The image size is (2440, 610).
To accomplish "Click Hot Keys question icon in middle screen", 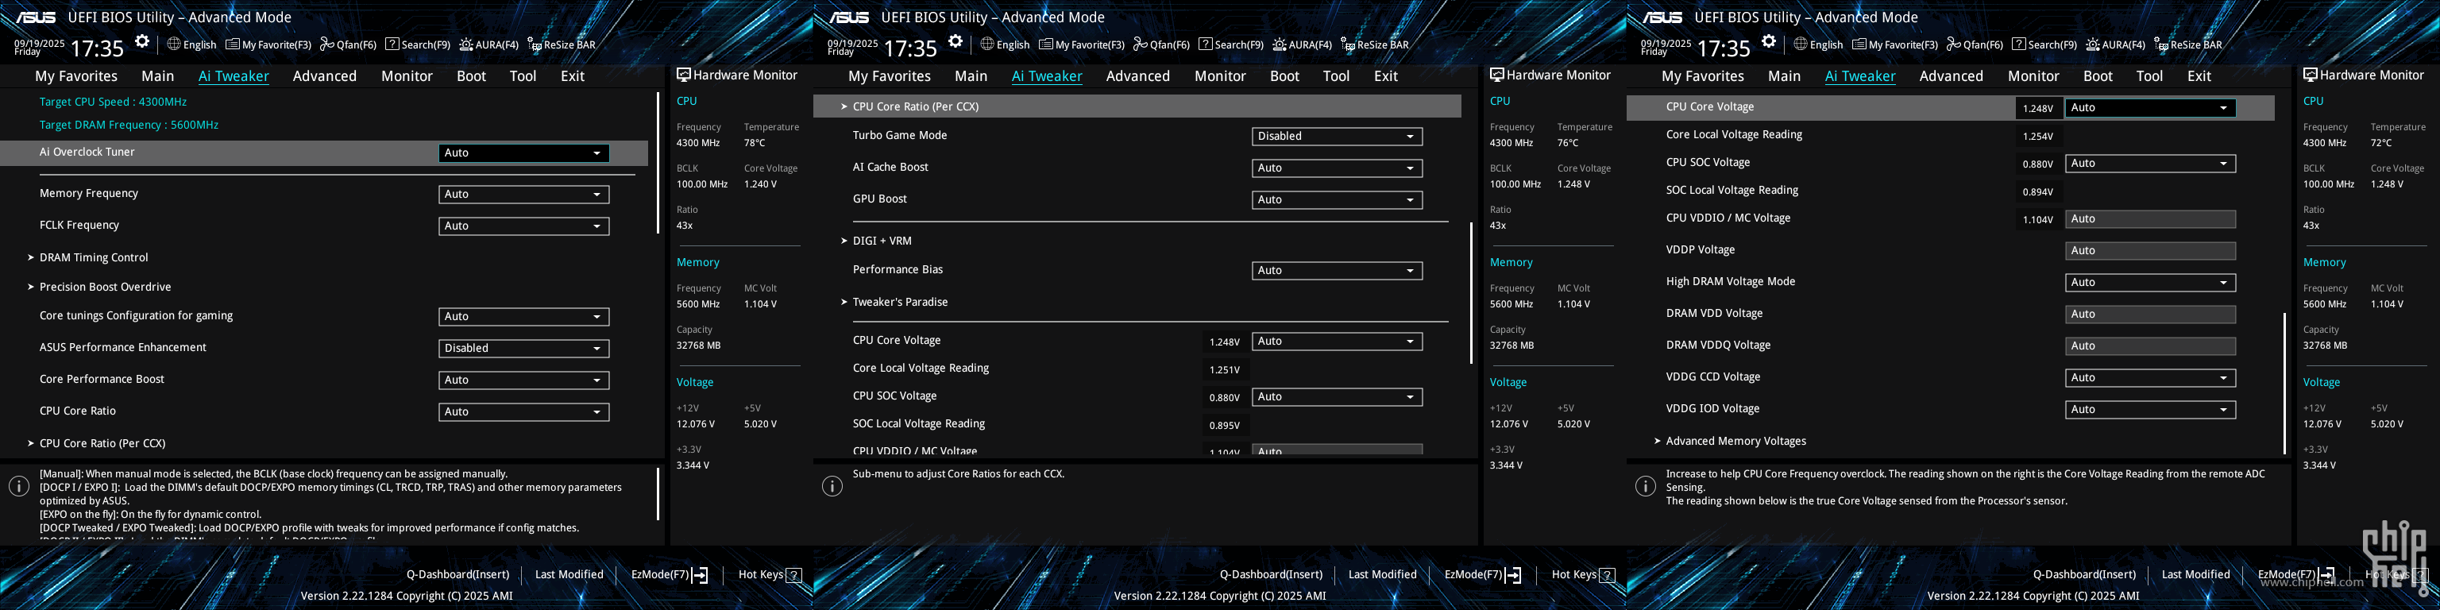I will 1608,575.
